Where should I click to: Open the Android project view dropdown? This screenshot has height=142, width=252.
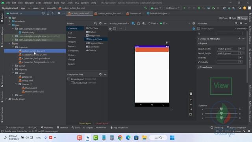click(14, 13)
